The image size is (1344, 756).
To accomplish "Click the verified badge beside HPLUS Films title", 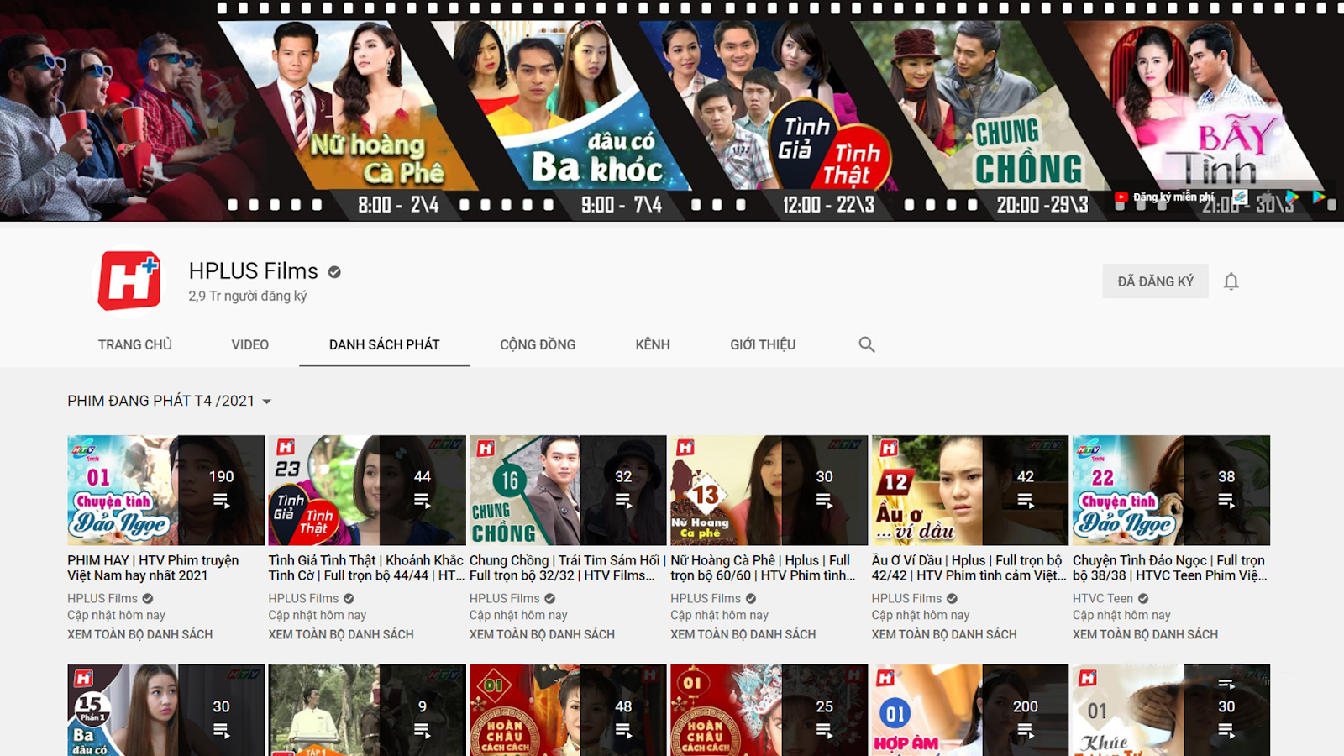I will 334,271.
